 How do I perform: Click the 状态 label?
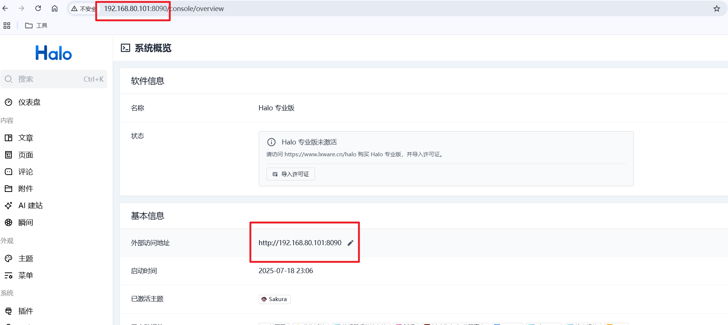(138, 136)
